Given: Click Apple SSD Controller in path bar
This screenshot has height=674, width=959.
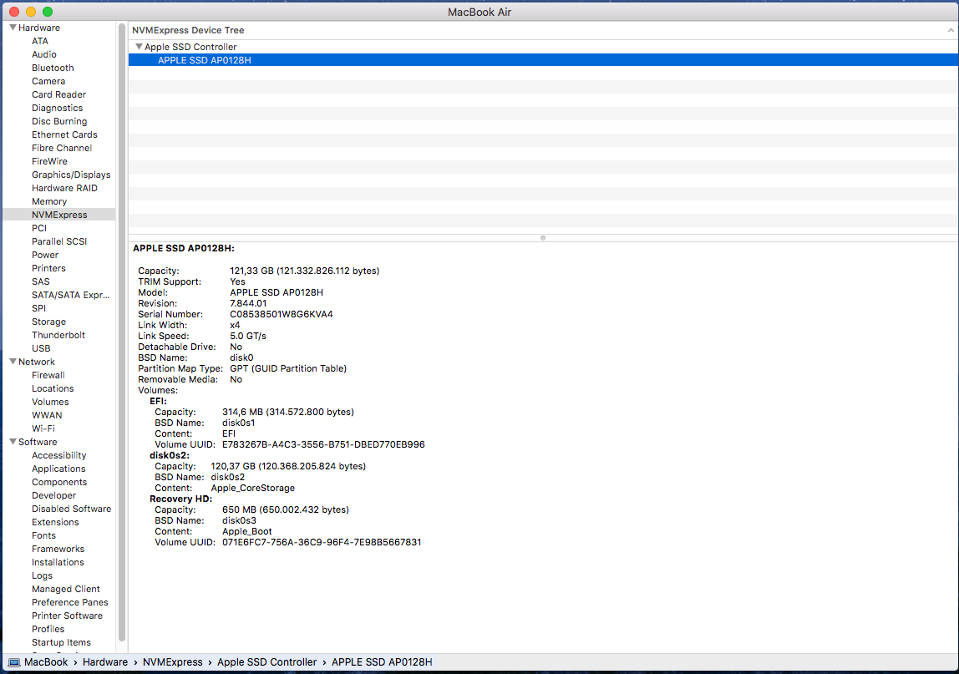Looking at the screenshot, I should (x=266, y=662).
